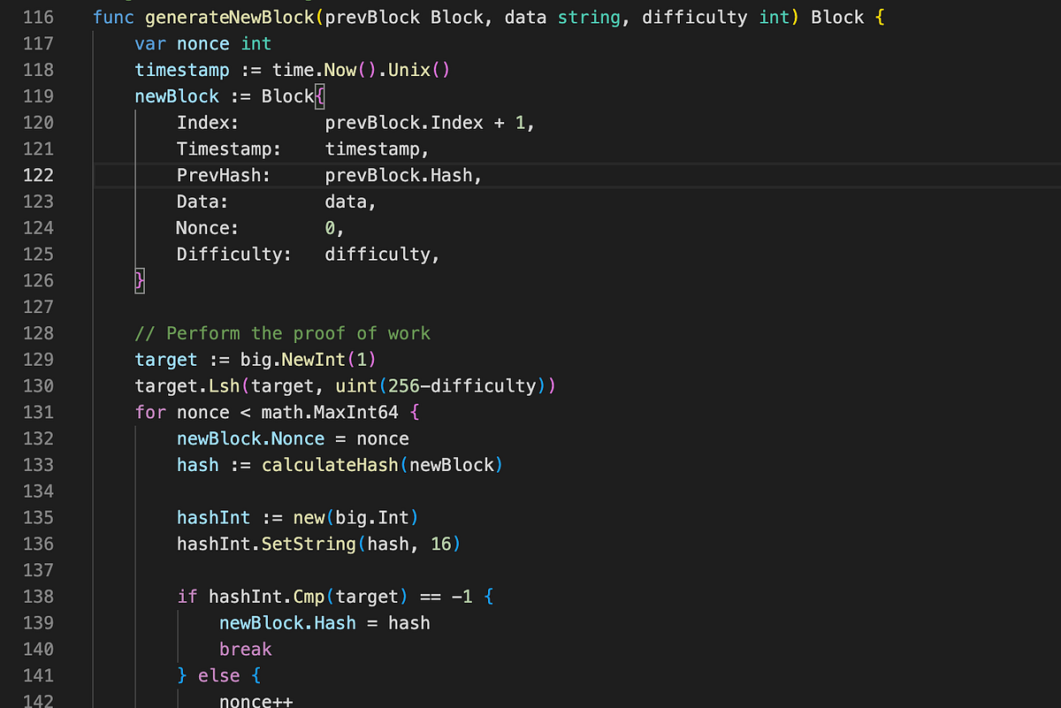Click the highlighted line 122 in the gutter

pyautogui.click(x=37, y=175)
